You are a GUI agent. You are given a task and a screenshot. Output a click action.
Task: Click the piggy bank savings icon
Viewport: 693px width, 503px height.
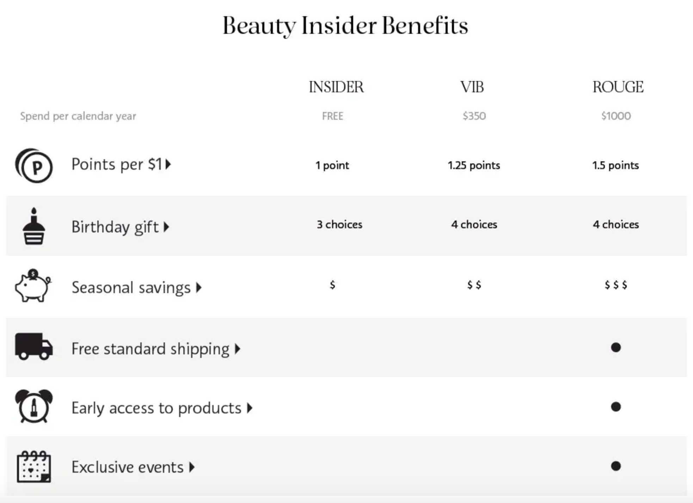click(x=33, y=286)
